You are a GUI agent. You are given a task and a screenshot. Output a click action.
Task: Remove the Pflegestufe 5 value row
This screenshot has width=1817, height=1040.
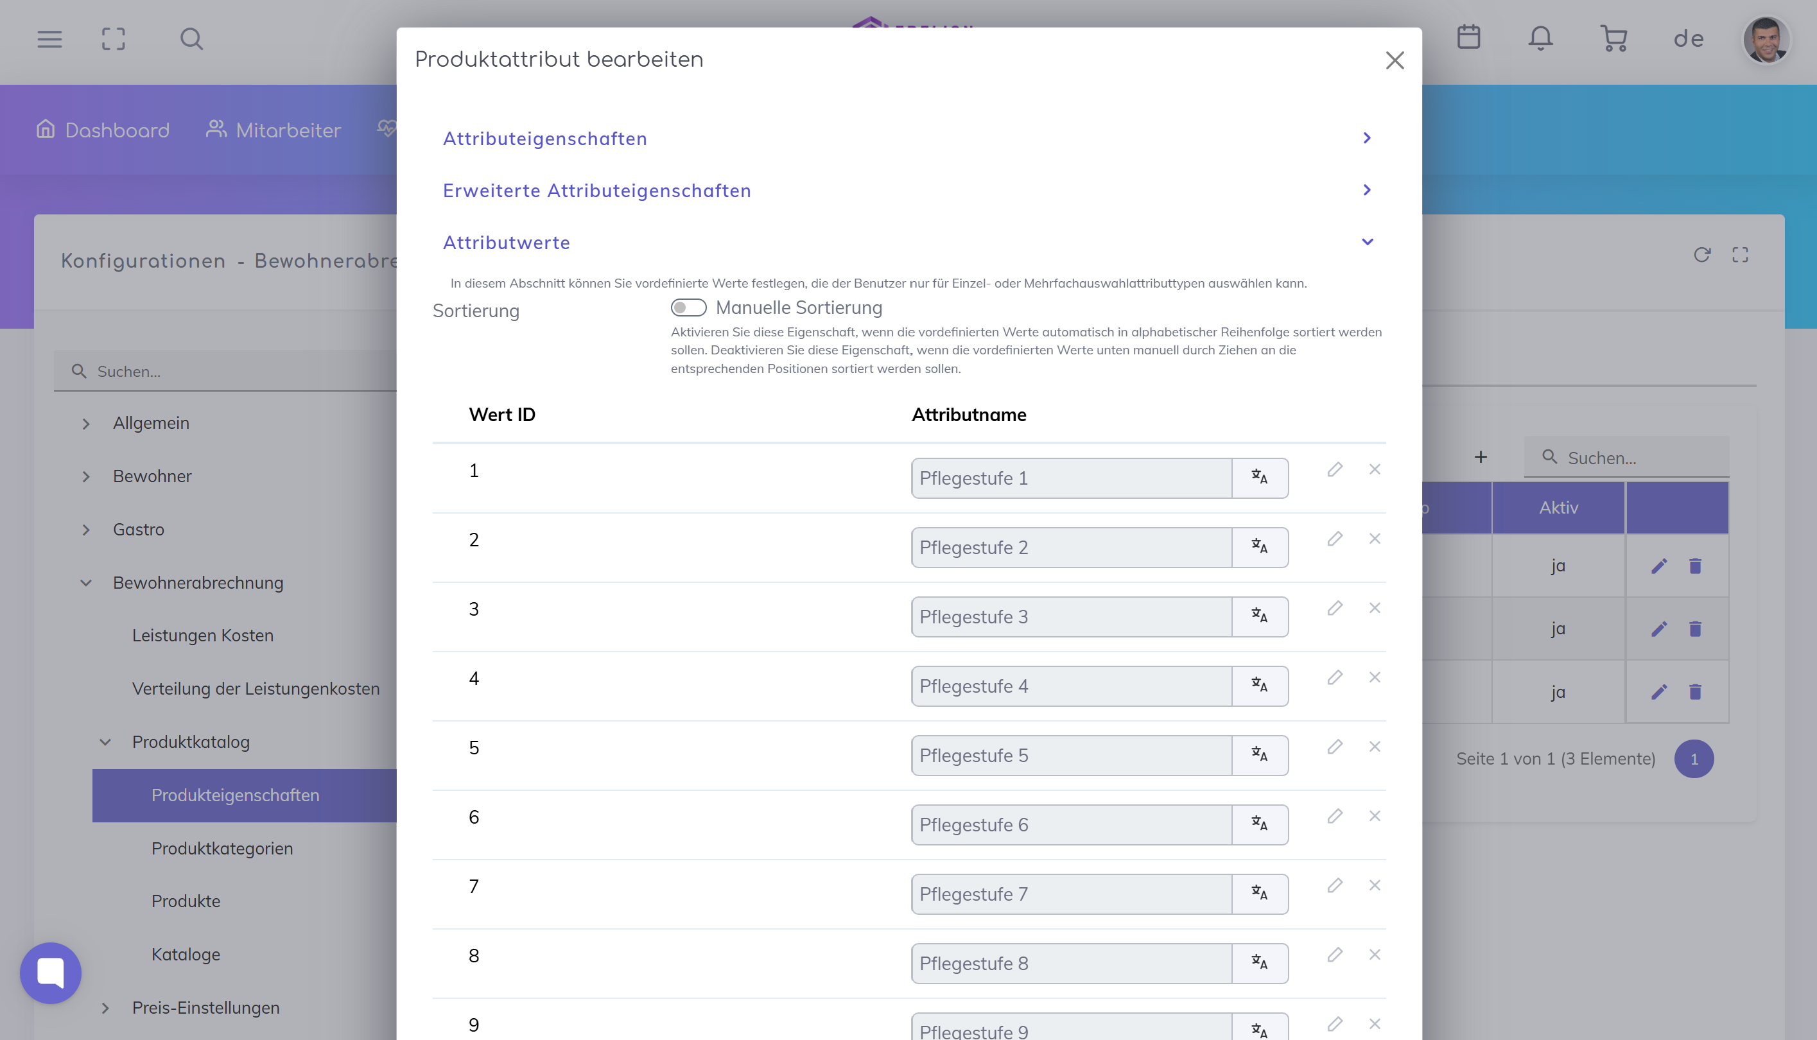click(x=1374, y=747)
